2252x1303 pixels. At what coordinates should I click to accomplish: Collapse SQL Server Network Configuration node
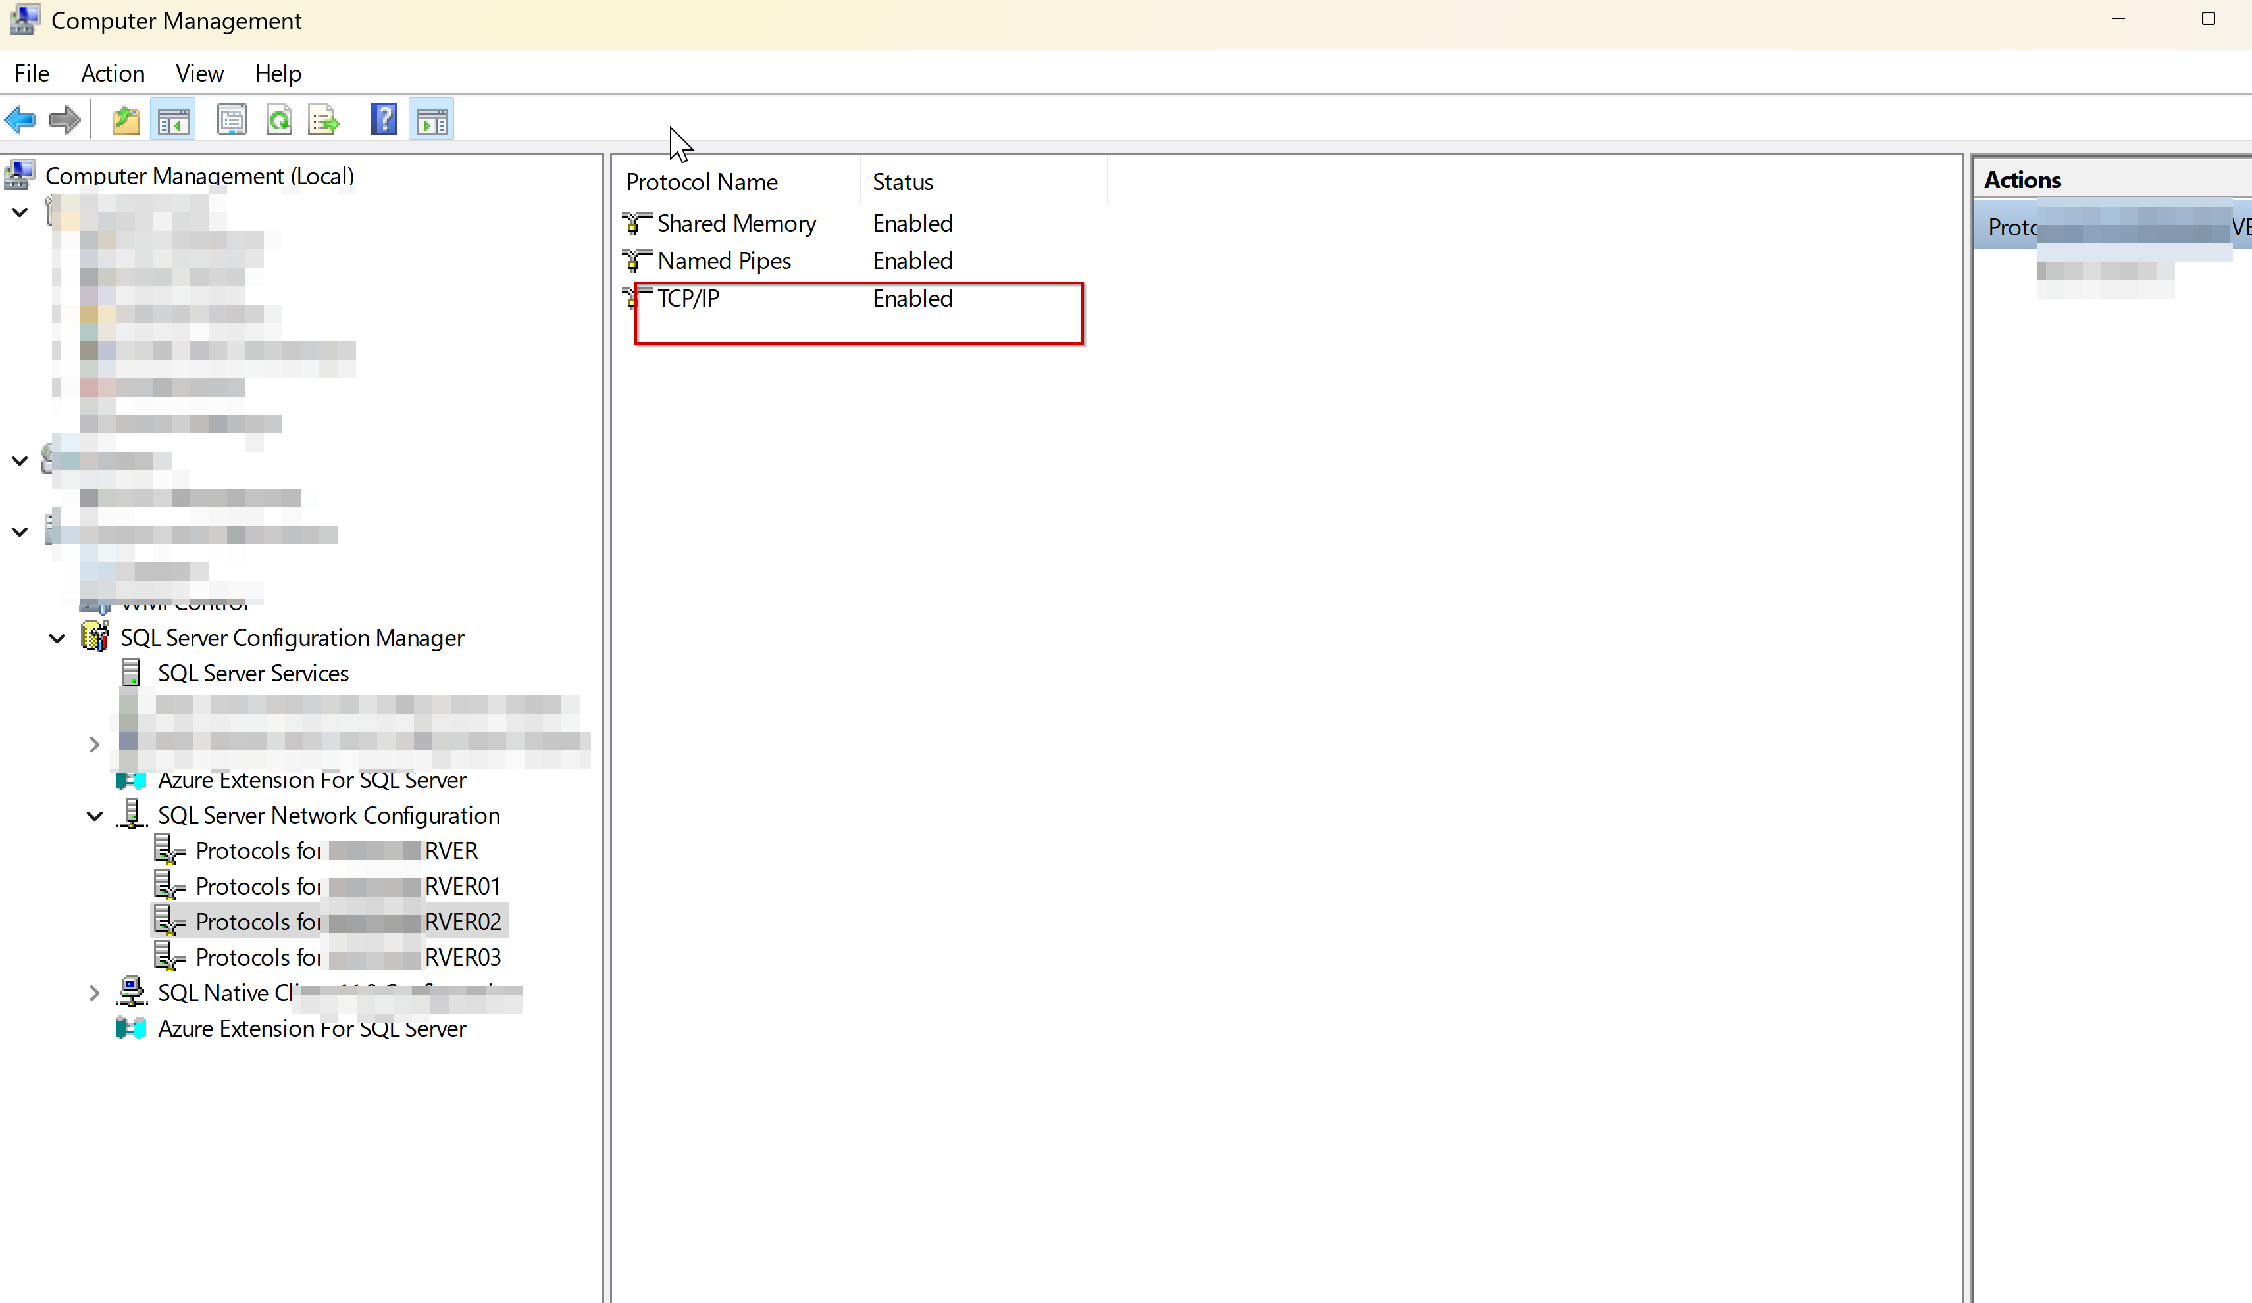tap(95, 816)
